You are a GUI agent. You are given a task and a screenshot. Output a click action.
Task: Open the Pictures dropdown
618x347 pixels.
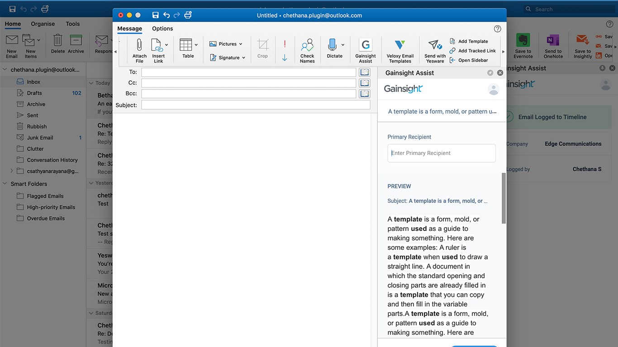pyautogui.click(x=226, y=44)
